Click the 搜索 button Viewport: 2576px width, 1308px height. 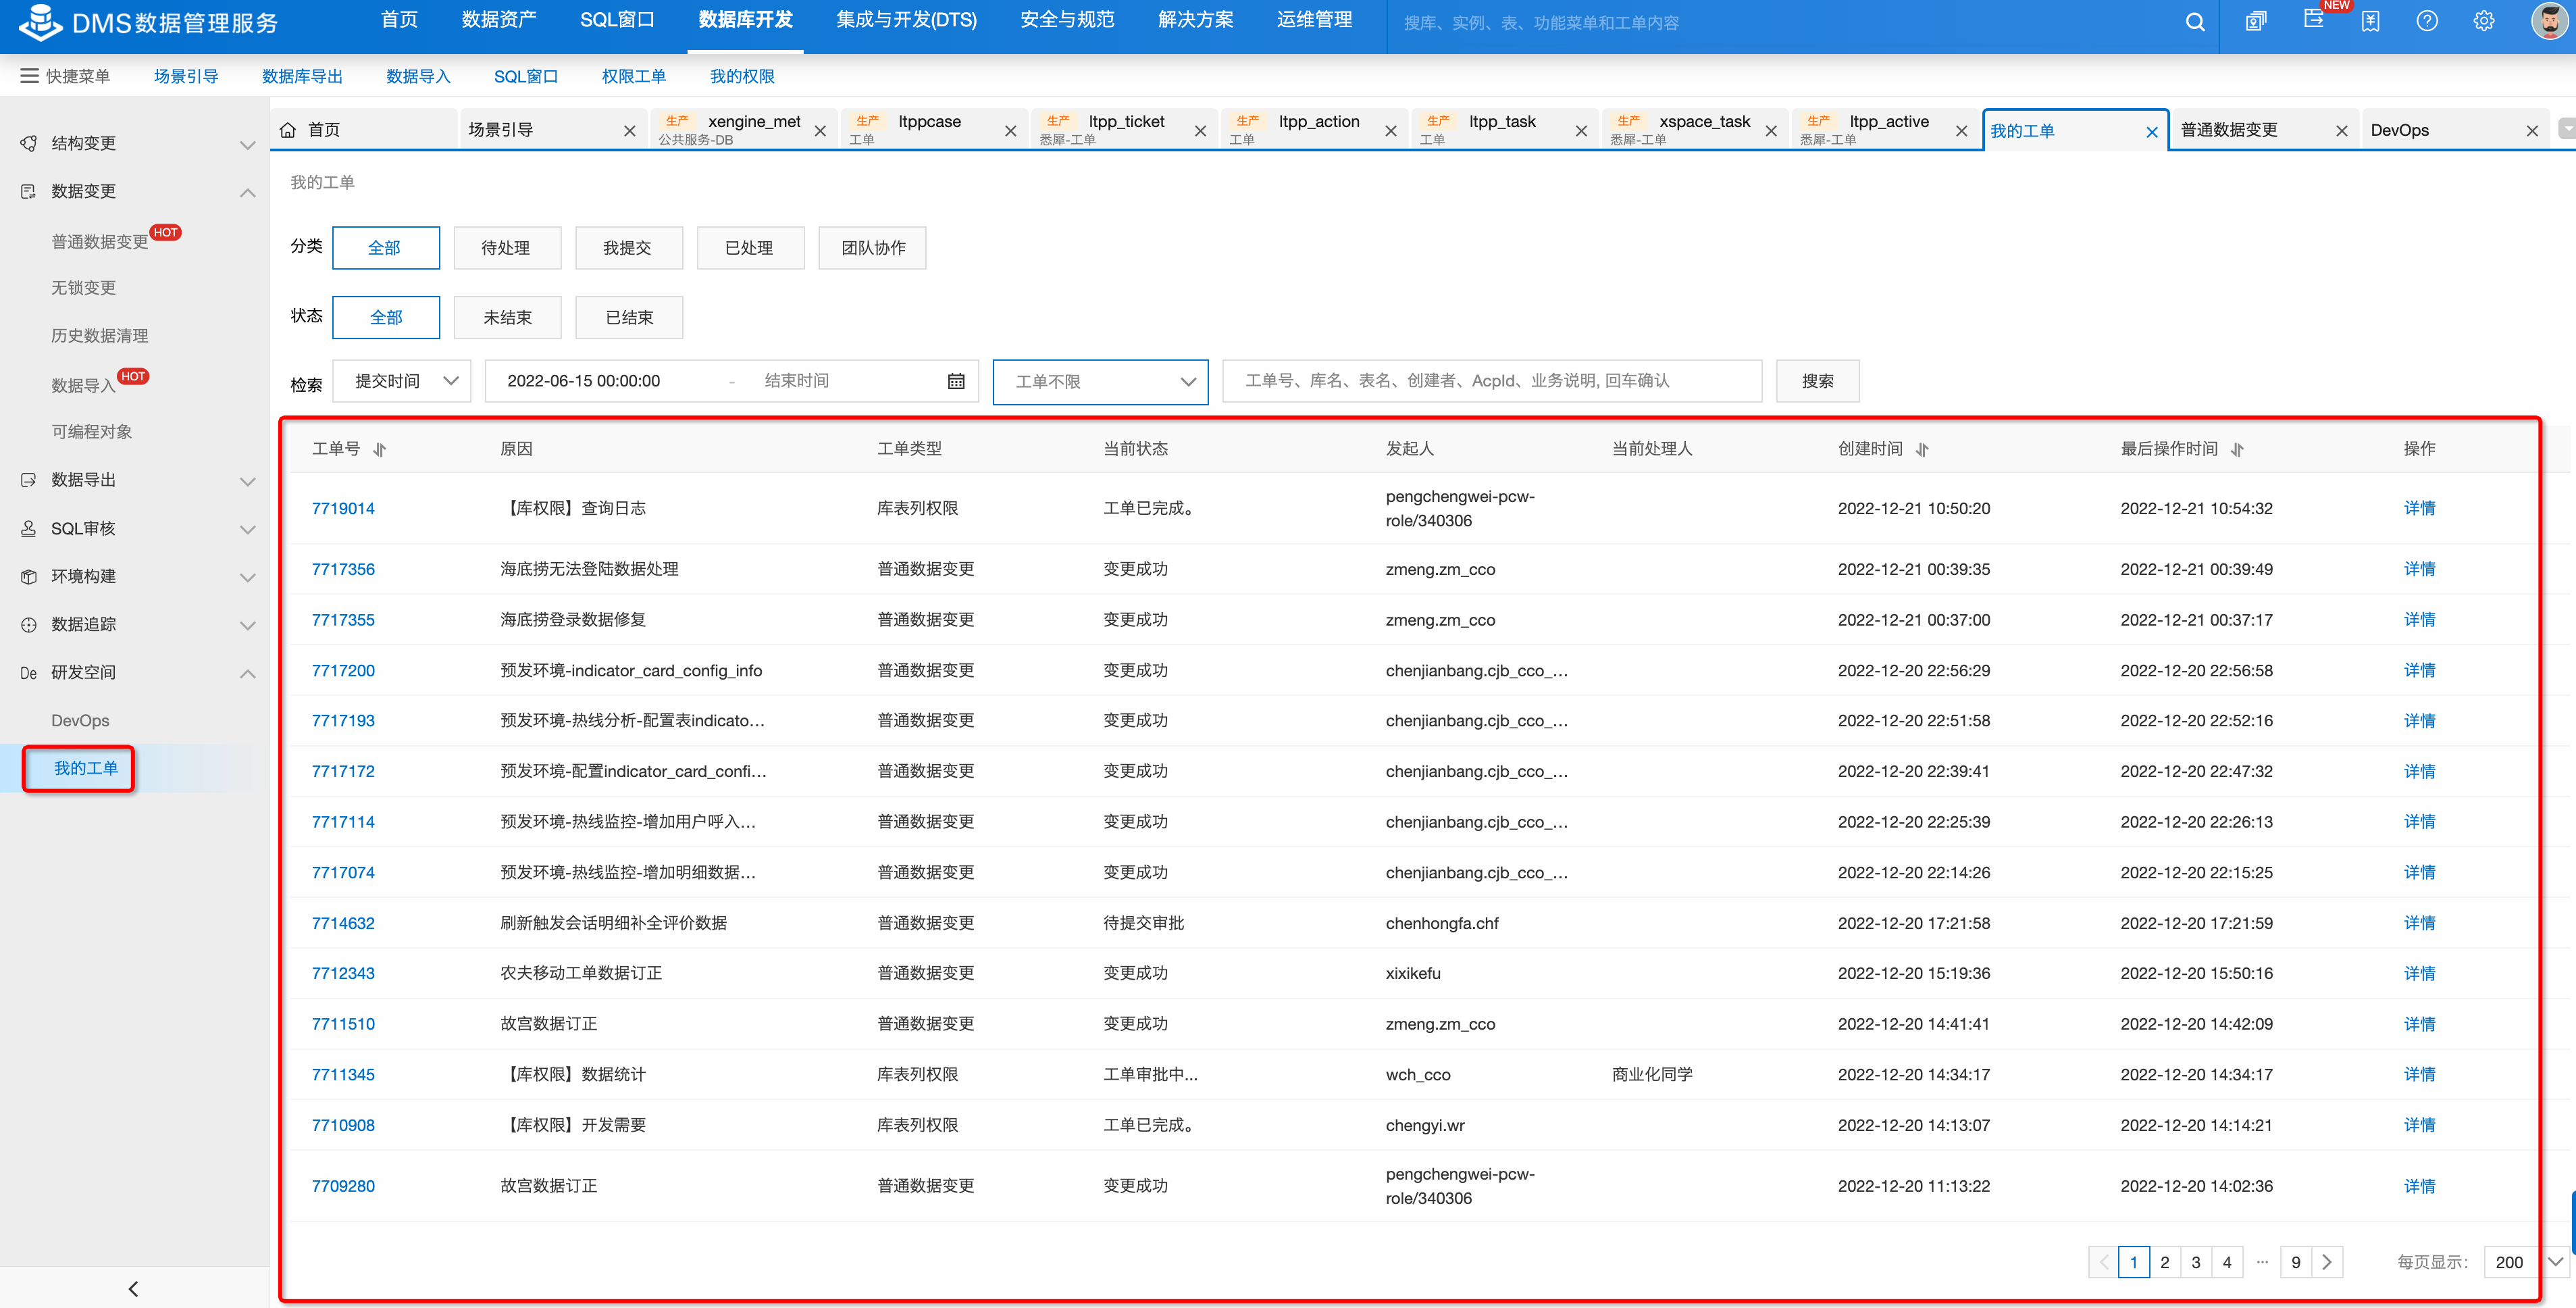pos(1817,381)
